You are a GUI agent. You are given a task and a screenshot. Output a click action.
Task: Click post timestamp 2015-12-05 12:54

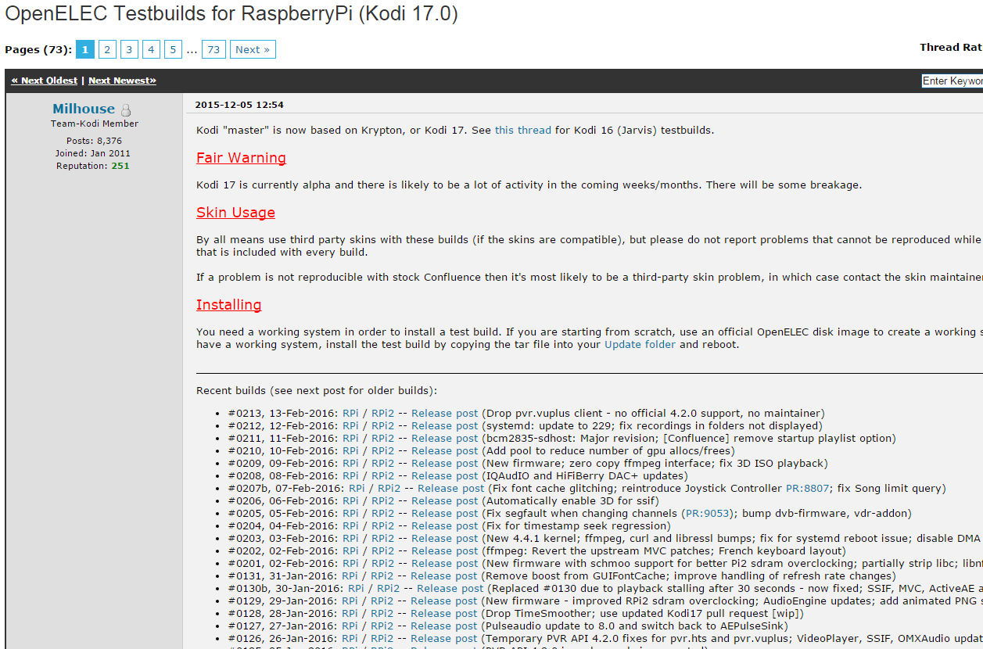[239, 105]
